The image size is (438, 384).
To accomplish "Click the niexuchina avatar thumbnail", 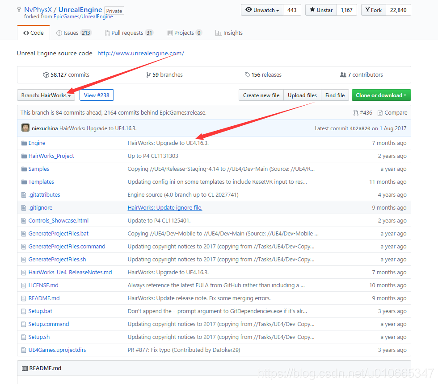I will pos(25,128).
